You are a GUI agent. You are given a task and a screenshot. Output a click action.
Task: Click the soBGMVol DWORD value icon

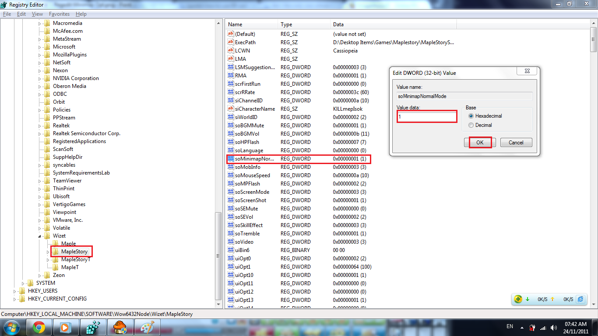[231, 134]
